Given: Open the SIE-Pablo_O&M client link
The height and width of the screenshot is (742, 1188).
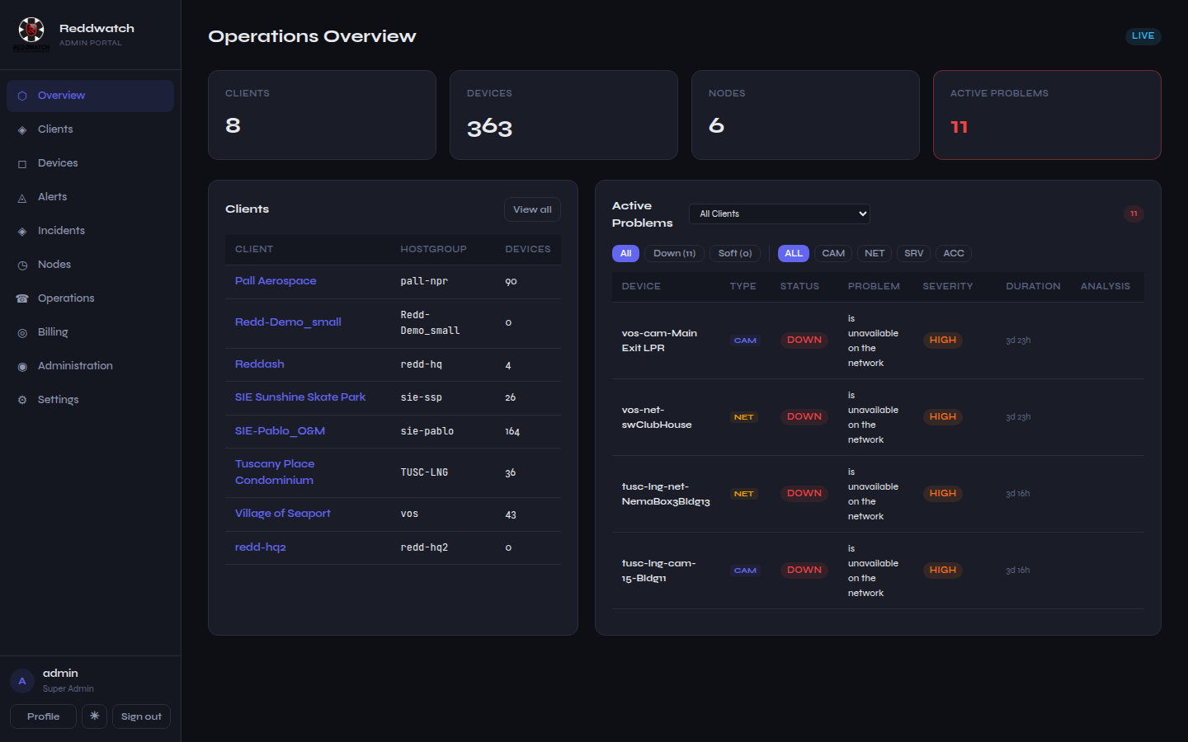Looking at the screenshot, I should tap(280, 431).
